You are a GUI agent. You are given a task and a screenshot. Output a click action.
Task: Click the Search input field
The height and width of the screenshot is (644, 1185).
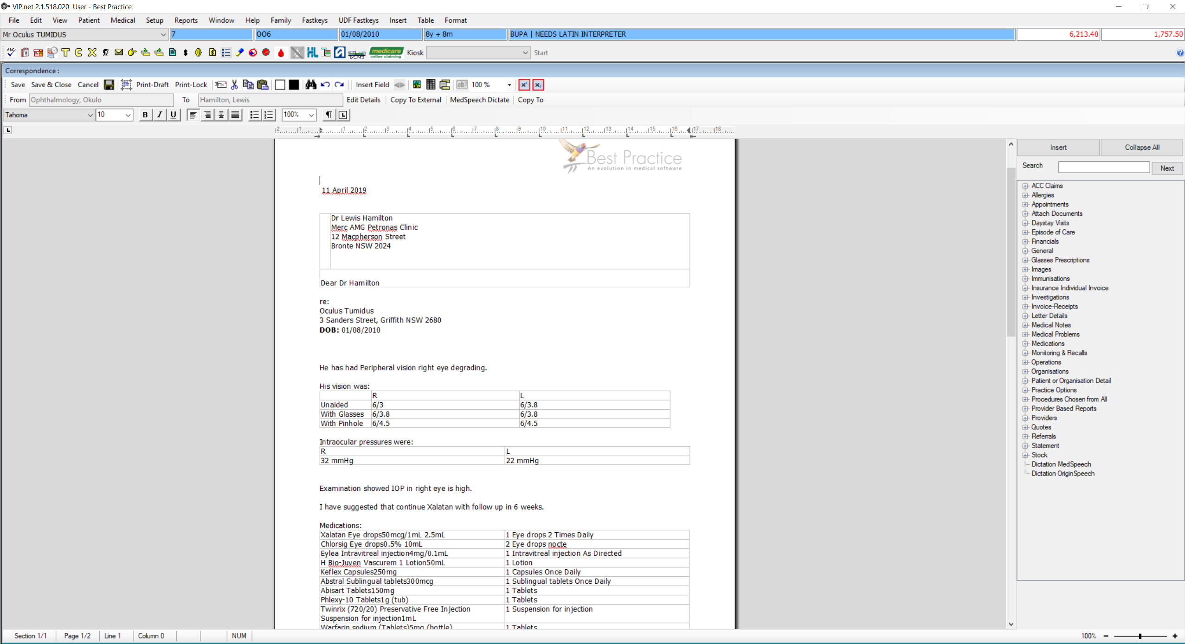coord(1103,167)
